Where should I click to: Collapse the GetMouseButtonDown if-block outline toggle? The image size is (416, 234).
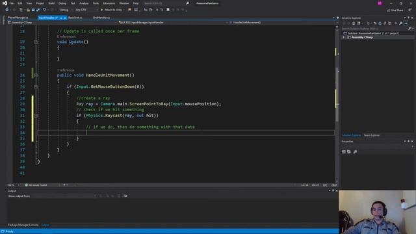(x=36, y=86)
